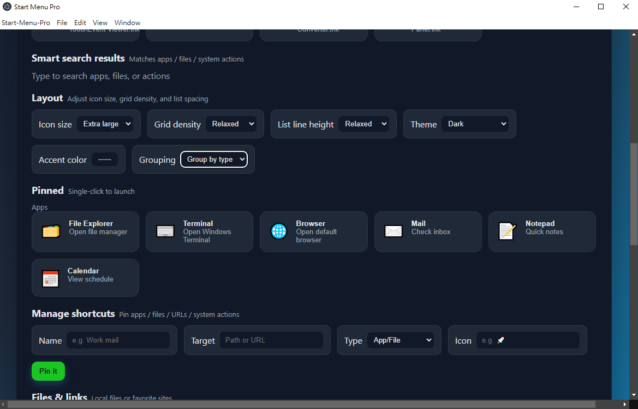
Task: Open the Window menu
Action: 127,23
